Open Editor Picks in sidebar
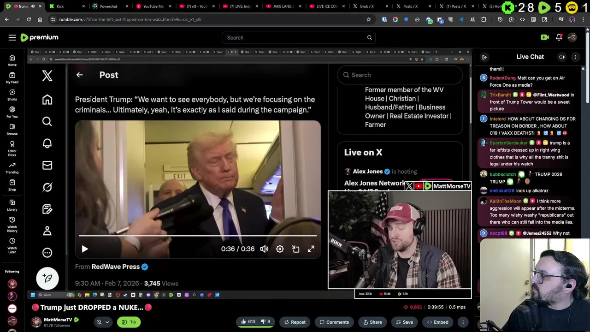This screenshot has height=332, width=590. [x=12, y=148]
